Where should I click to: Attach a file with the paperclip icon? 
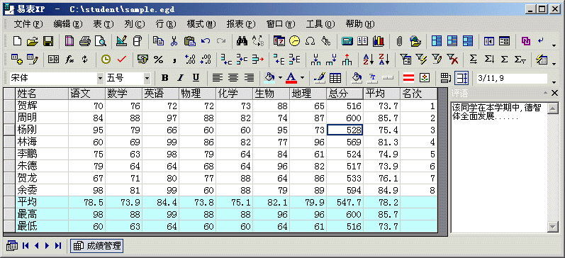point(399,41)
